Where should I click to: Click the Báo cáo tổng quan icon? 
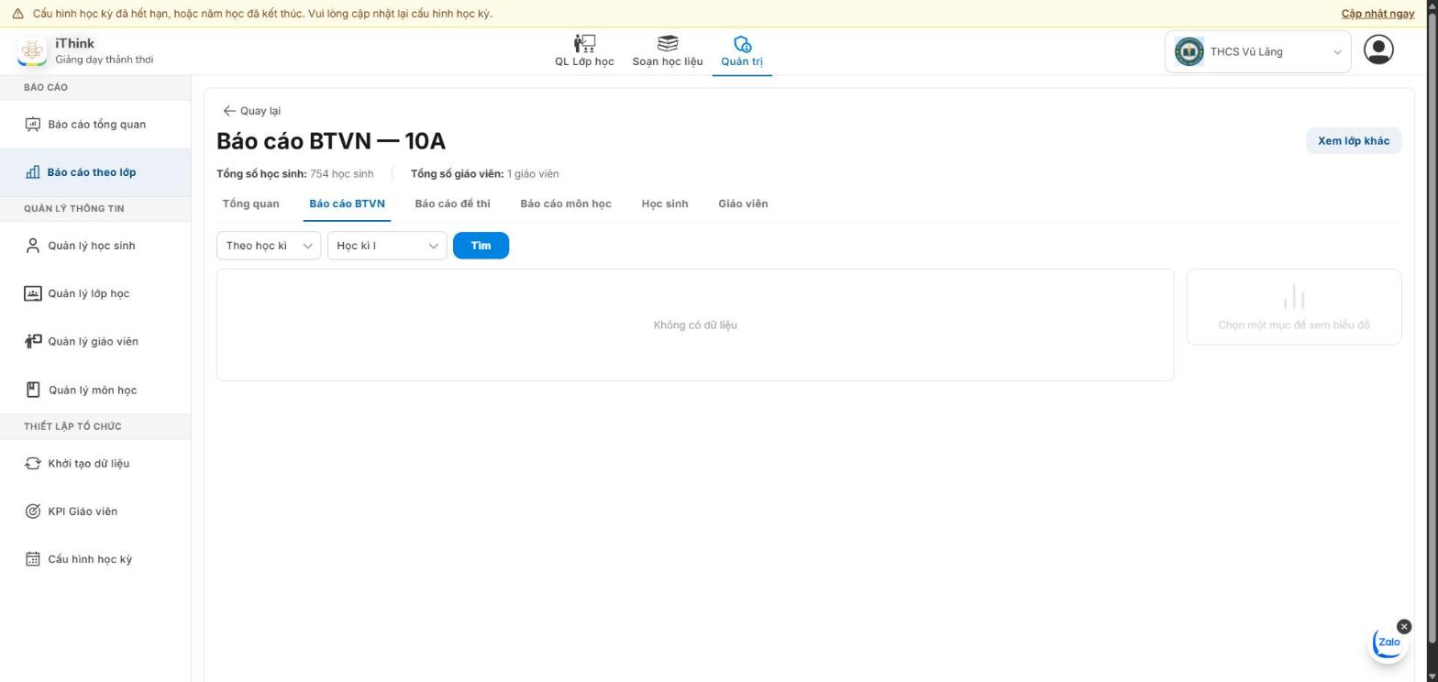pos(33,124)
